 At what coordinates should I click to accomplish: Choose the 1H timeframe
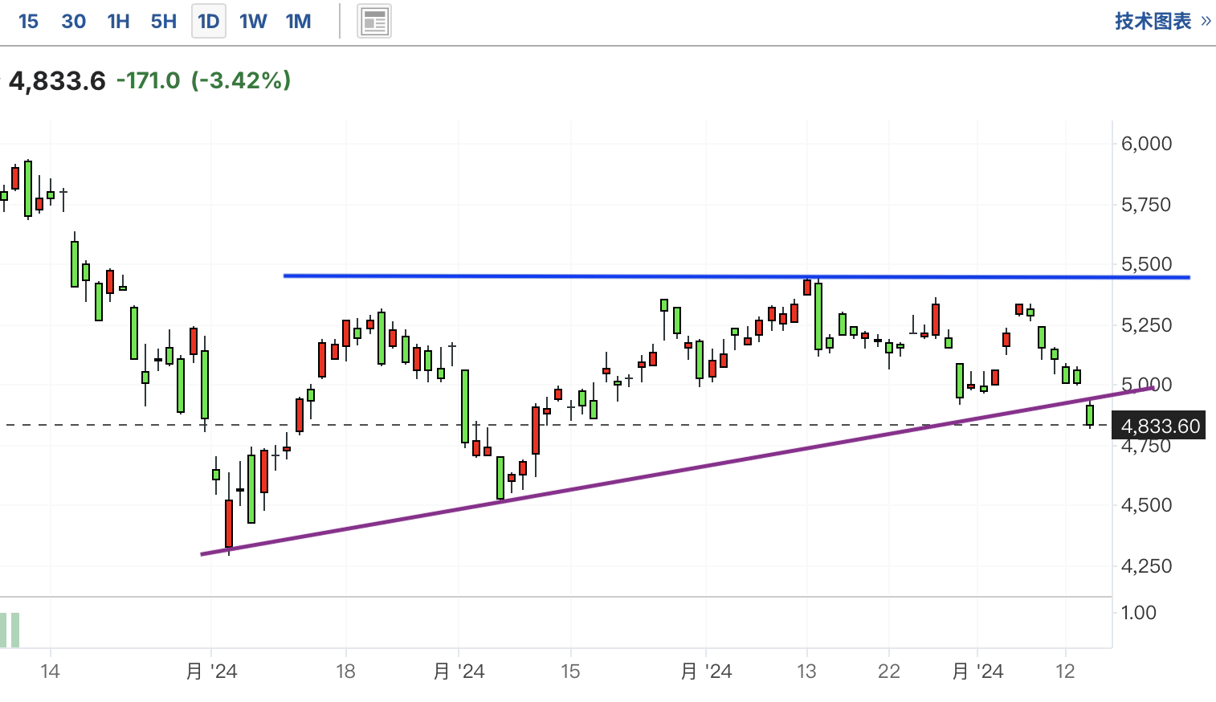click(118, 22)
